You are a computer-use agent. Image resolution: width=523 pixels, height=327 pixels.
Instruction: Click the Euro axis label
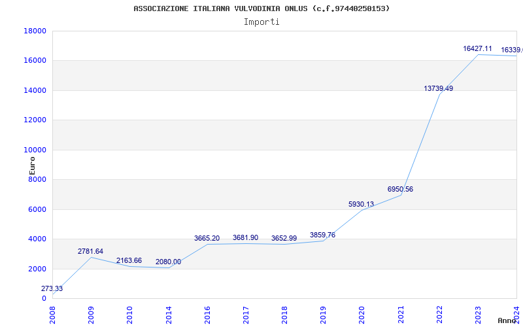32,166
